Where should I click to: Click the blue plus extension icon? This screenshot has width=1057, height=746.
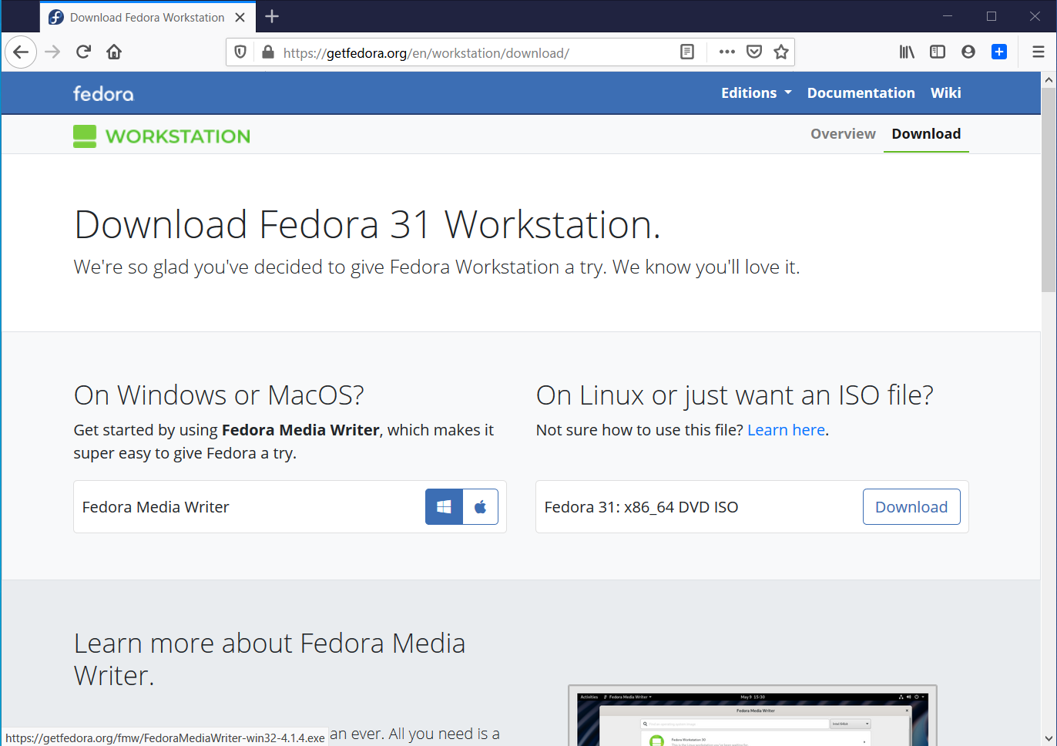999,52
